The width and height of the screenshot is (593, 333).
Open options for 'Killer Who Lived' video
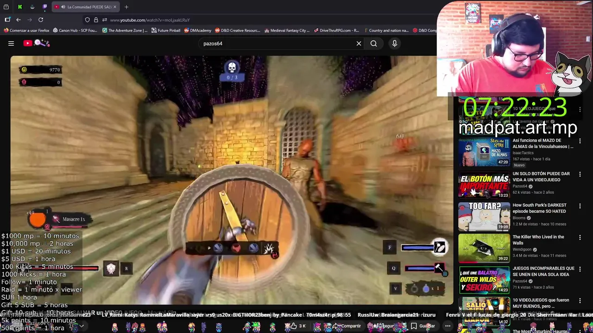pos(580,237)
